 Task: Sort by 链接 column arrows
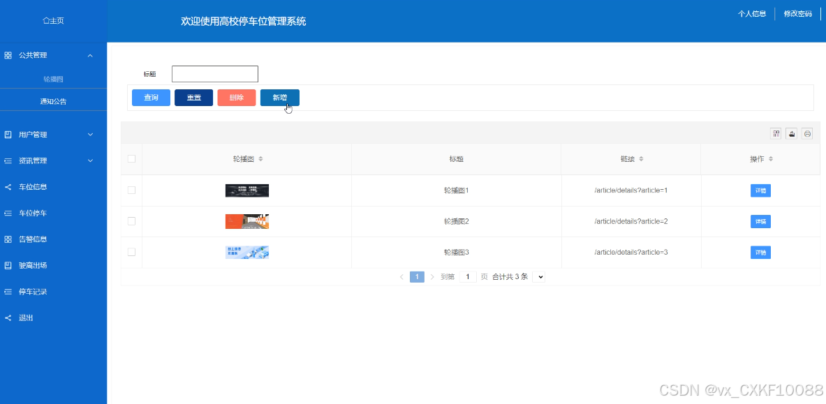click(x=641, y=159)
